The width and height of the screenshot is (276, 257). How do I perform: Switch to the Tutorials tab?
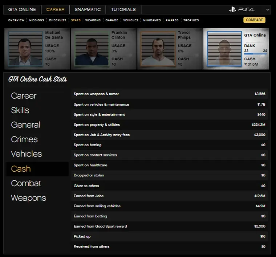tap(123, 9)
